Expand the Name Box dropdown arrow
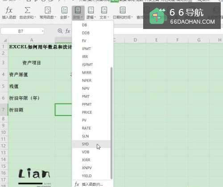The image size is (223, 187). 43,31
